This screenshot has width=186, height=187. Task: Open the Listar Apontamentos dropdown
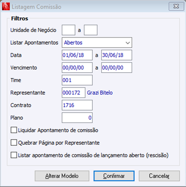click(x=97, y=42)
